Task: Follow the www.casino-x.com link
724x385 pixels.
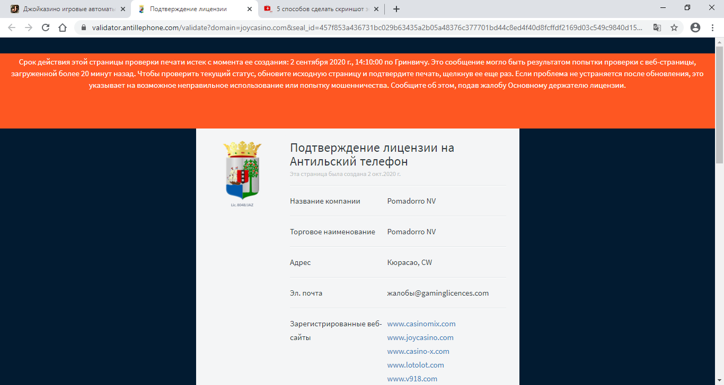Action: pos(418,351)
